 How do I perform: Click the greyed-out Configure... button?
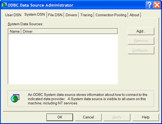tap(141, 50)
